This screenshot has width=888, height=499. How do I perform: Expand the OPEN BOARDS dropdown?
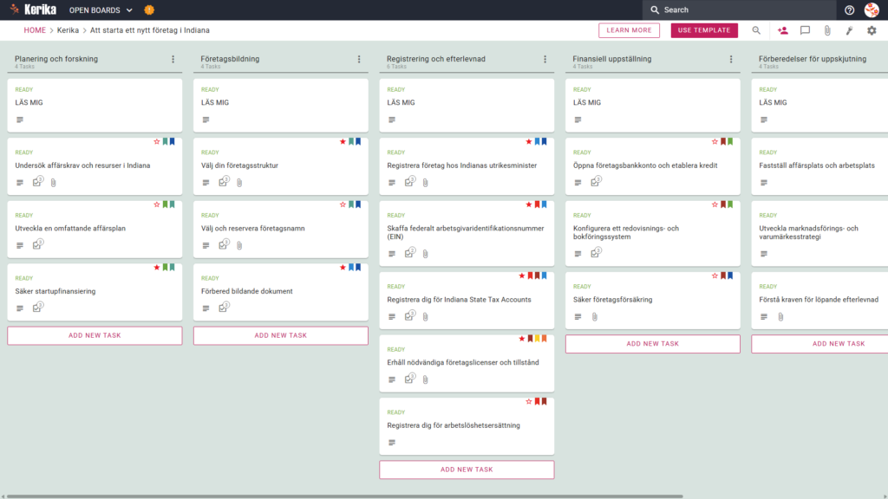click(x=101, y=10)
